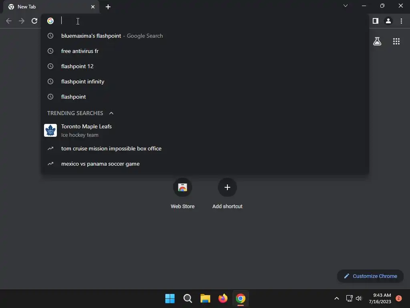
Task: Click the Google icon in the address bar
Action: (50, 21)
